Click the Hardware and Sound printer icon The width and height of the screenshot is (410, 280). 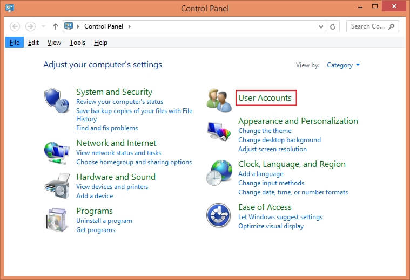tap(56, 186)
